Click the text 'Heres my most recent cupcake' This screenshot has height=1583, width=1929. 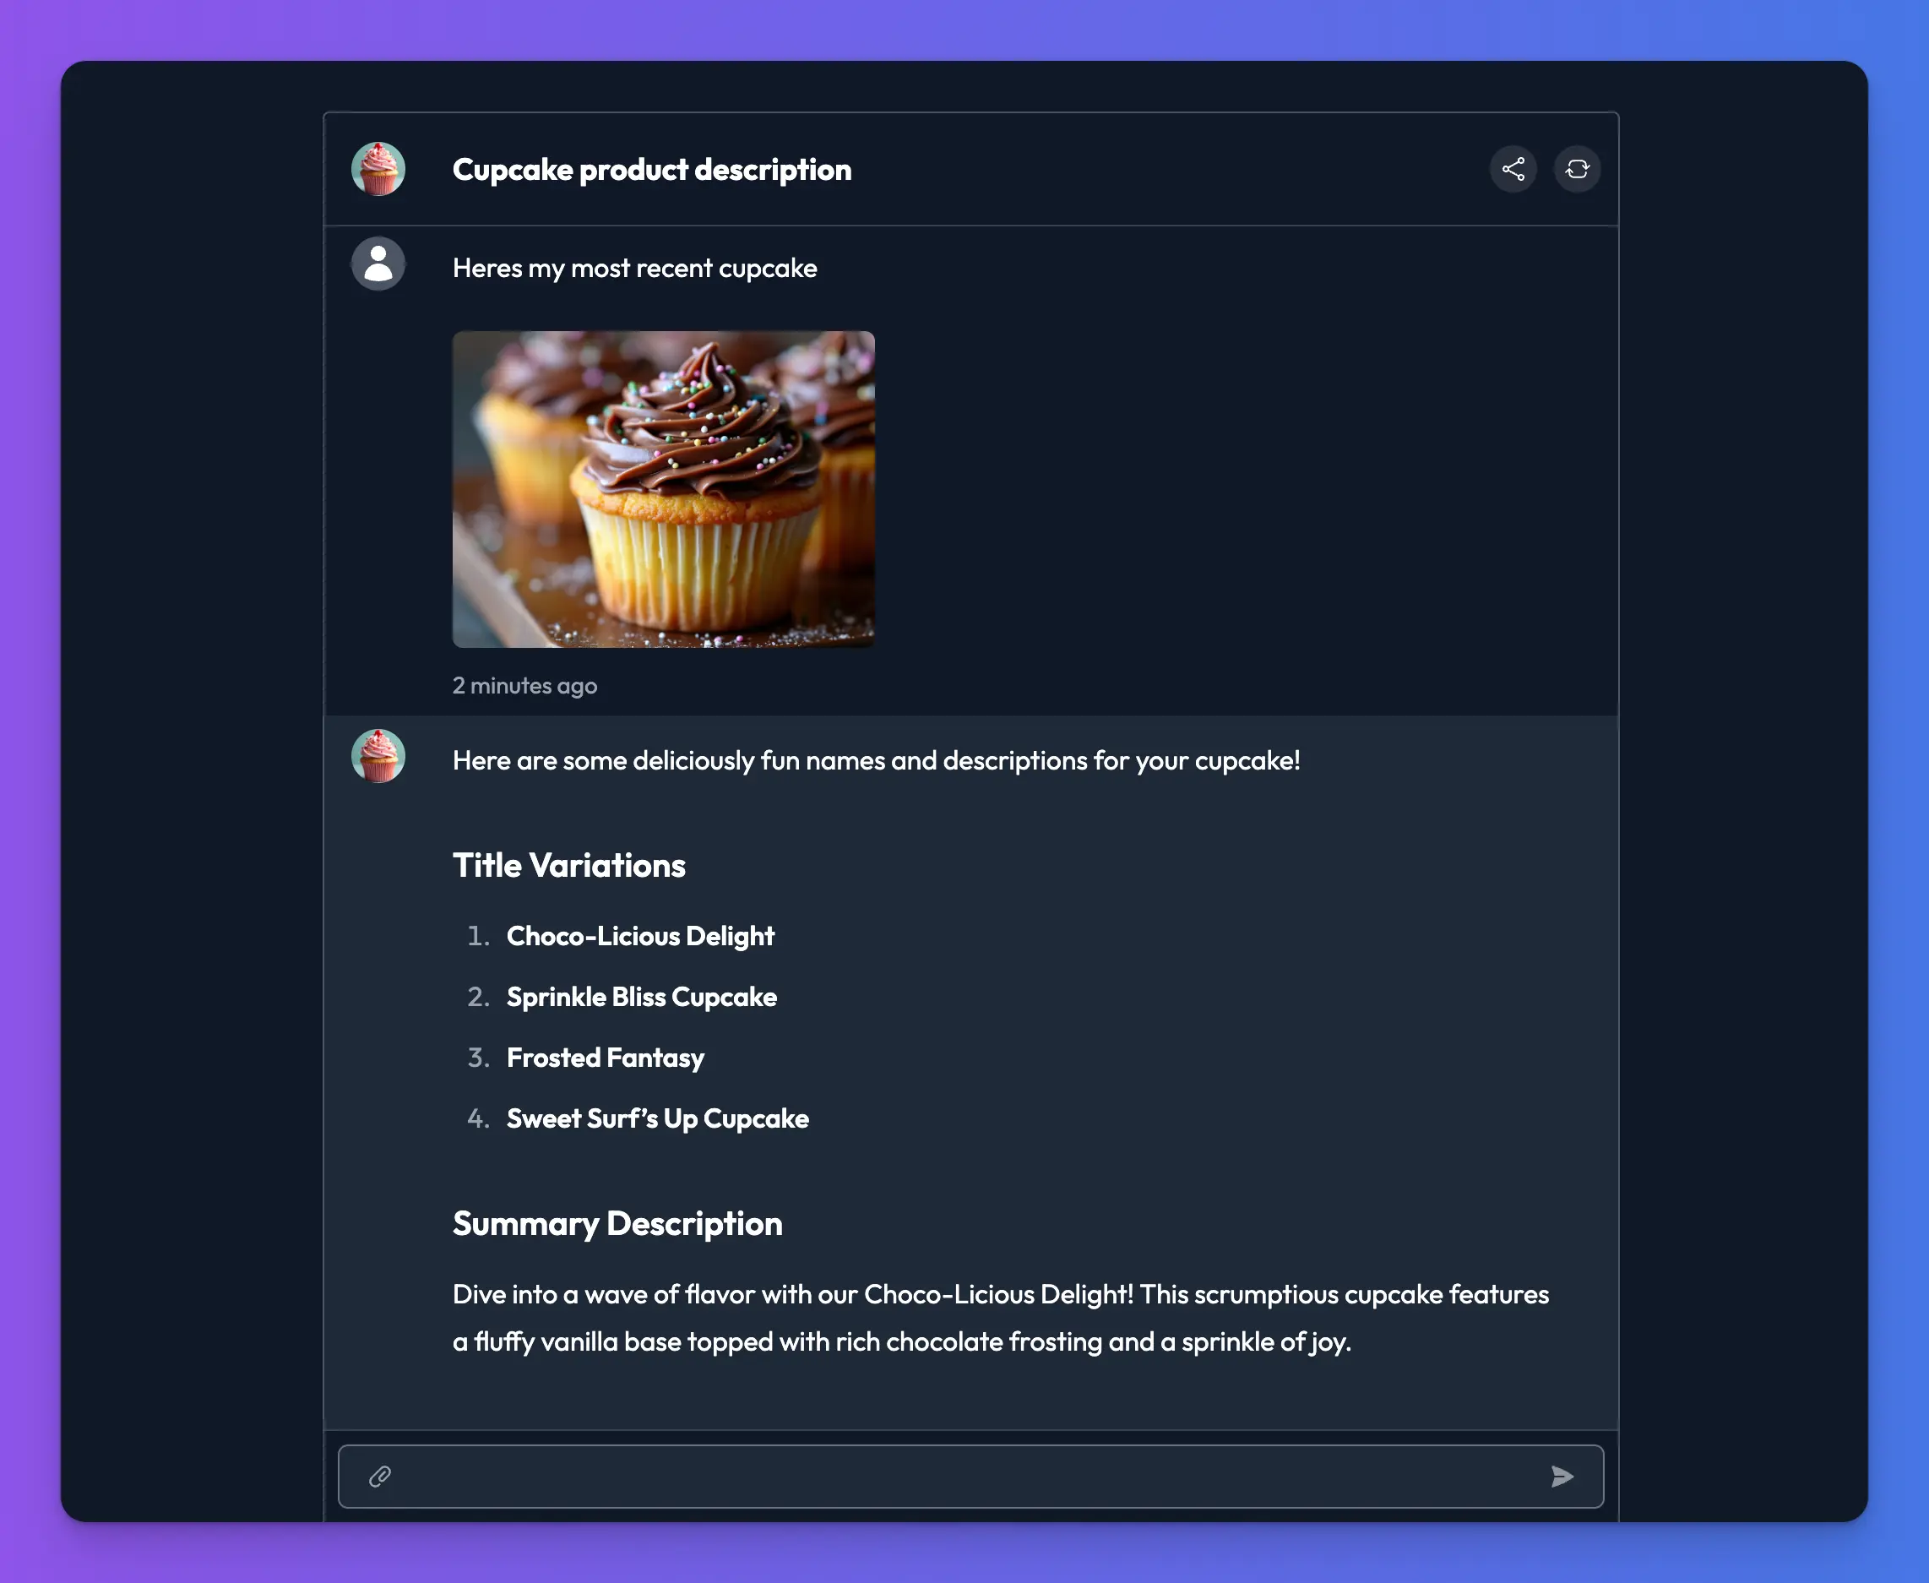(x=634, y=268)
